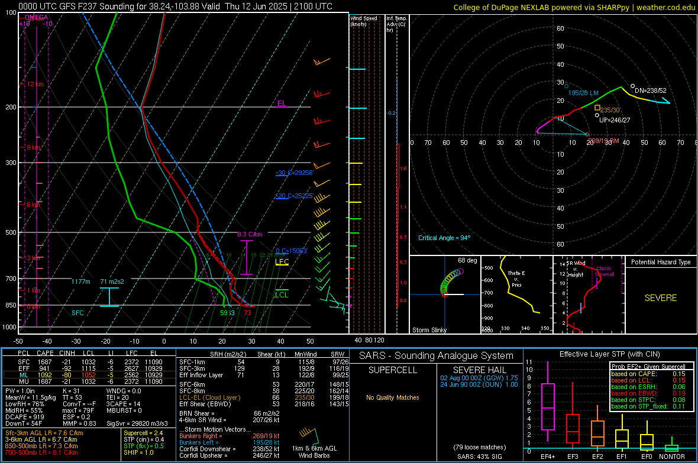This screenshot has width=698, height=463.
Task: Click the DN=238/52 circle marker on hodograph
Action: click(x=632, y=86)
